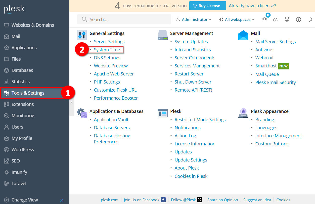Click the X (Twitter) icon in footer
This screenshot has height=204, width=315.
(200, 200)
